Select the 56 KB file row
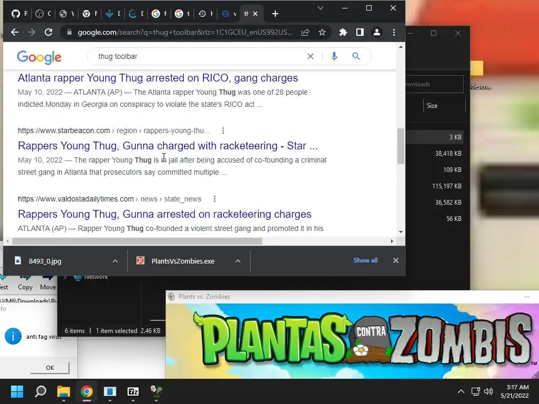 [435, 218]
